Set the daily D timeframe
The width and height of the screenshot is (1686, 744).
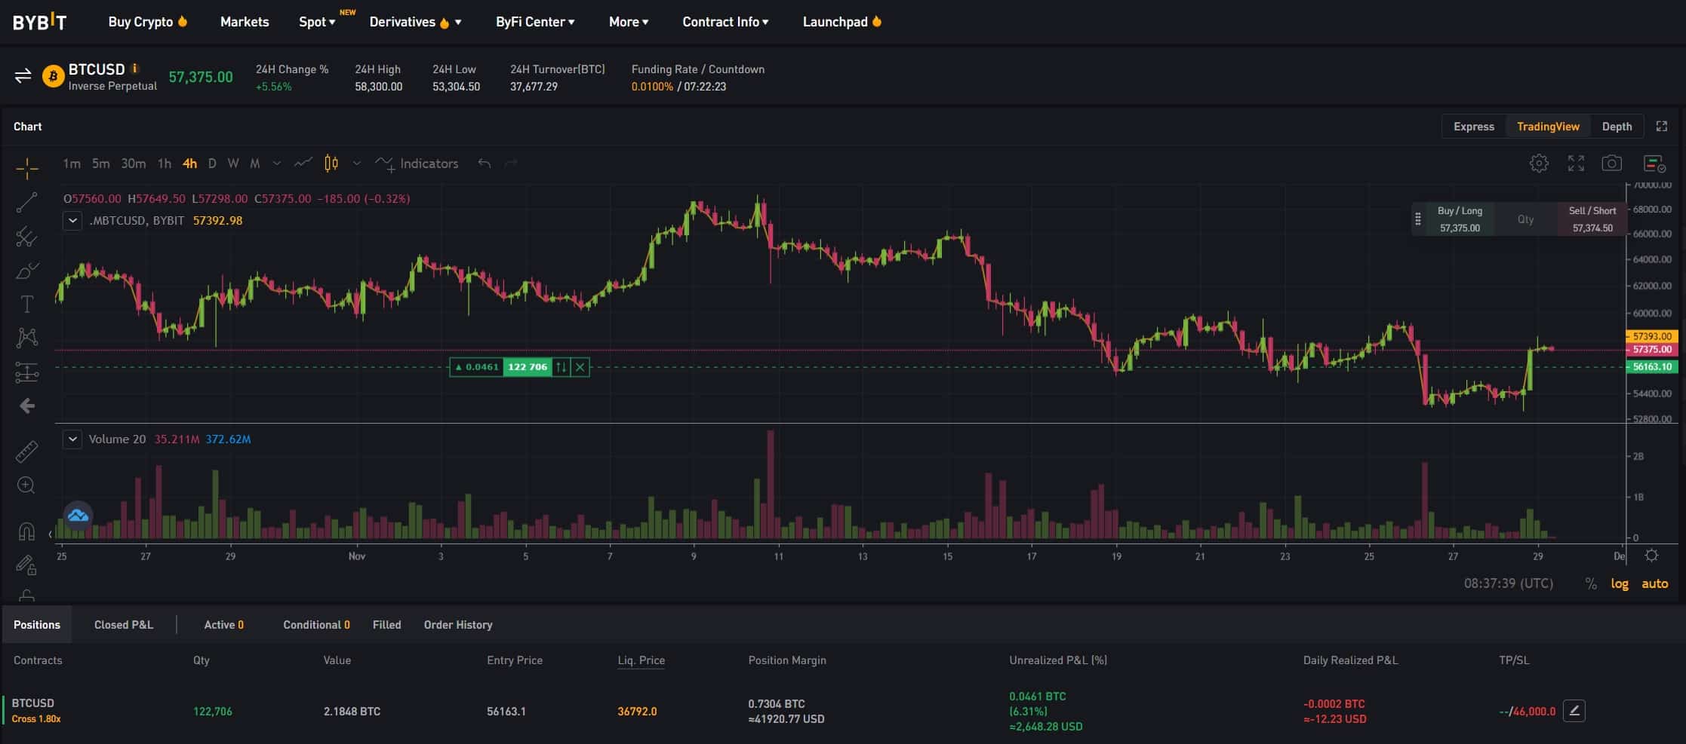[x=212, y=164]
